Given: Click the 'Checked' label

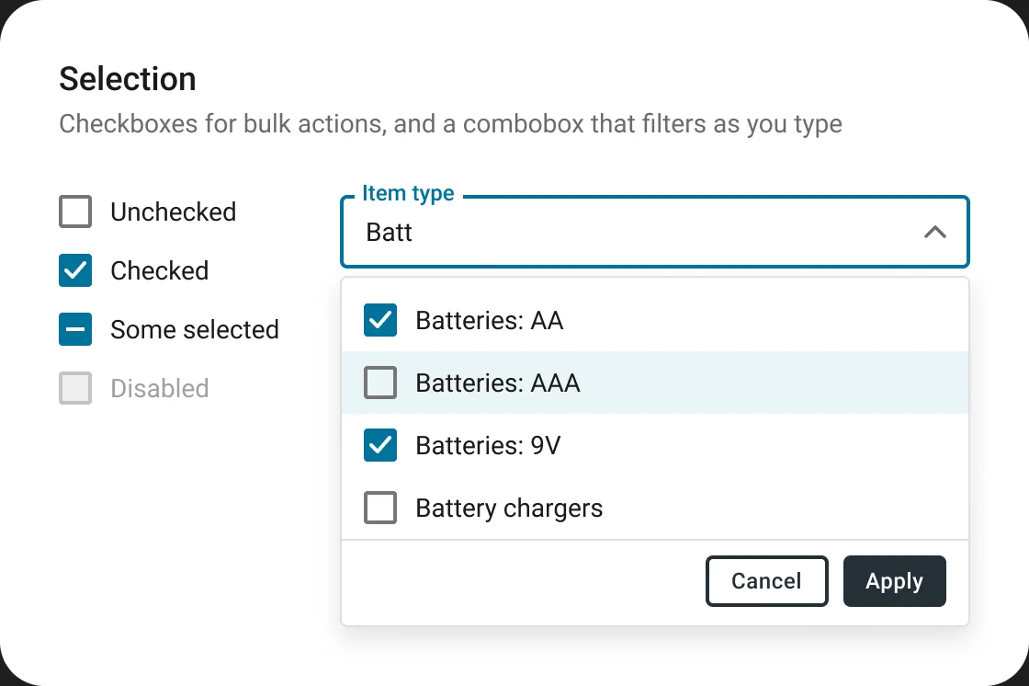Looking at the screenshot, I should tap(160, 270).
